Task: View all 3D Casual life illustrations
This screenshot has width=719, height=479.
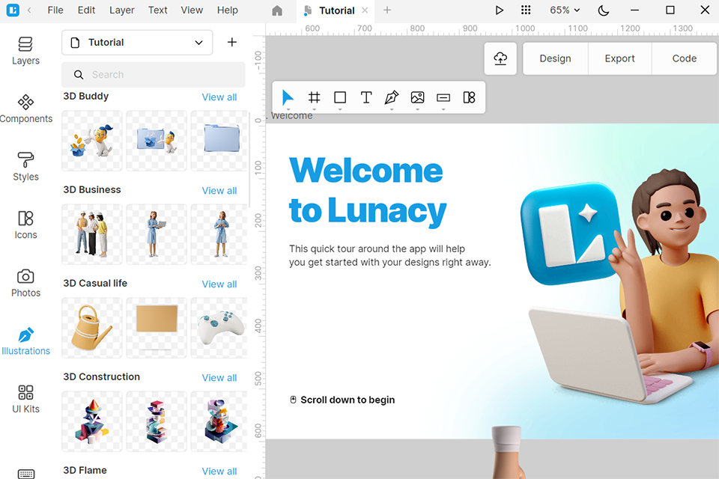Action: pyautogui.click(x=219, y=284)
